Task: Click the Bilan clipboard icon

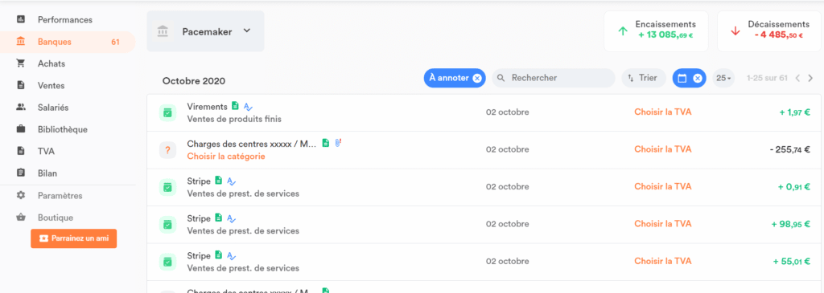Action: 21,173
